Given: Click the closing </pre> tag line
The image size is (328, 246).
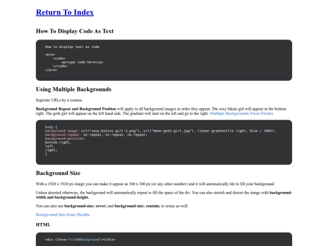Looking at the screenshot, I should point(51,70).
